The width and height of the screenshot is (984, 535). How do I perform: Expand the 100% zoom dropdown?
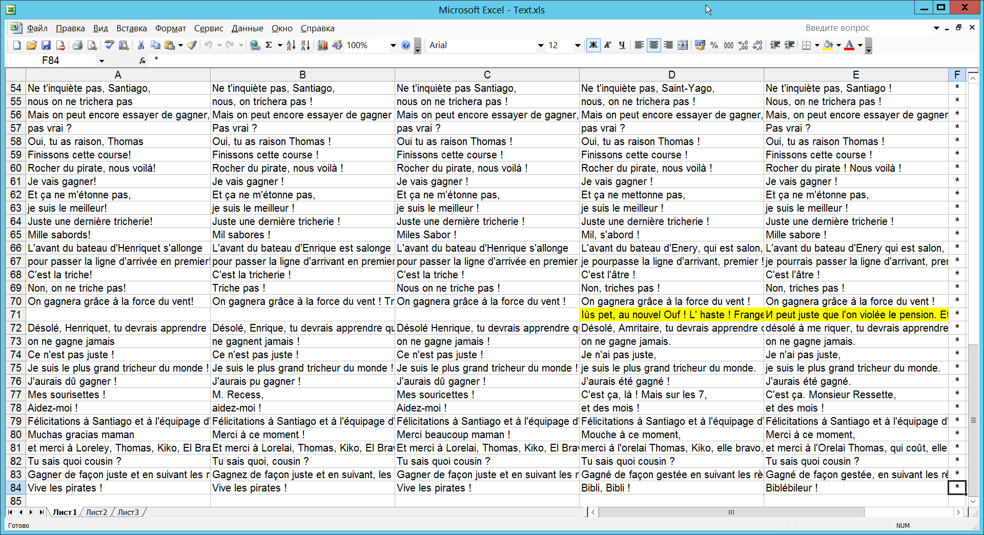pyautogui.click(x=393, y=46)
